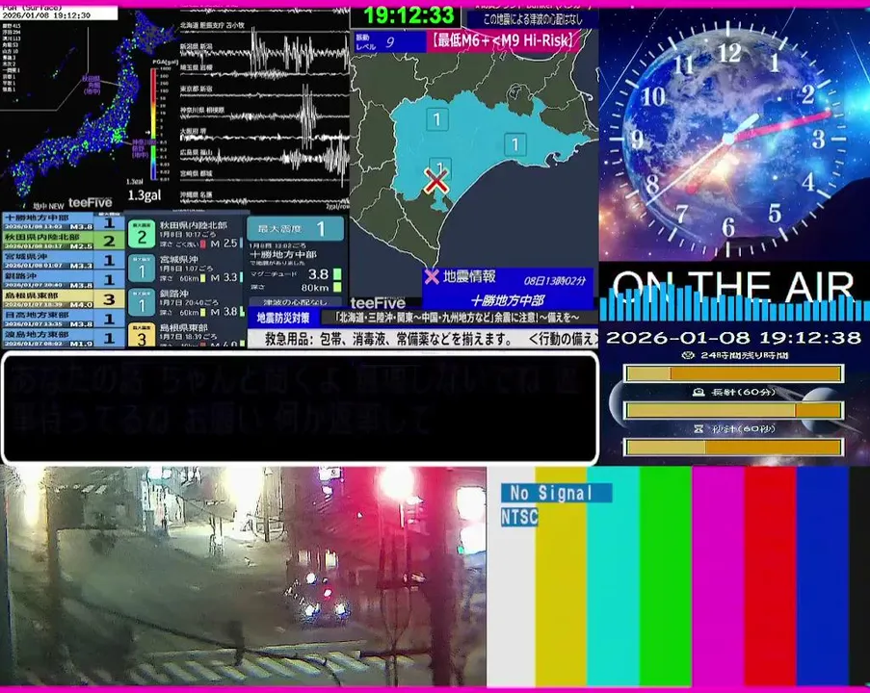The width and height of the screenshot is (870, 693).
Task: Click the 広島県 福山 seismograph trace
Action: (x=264, y=158)
